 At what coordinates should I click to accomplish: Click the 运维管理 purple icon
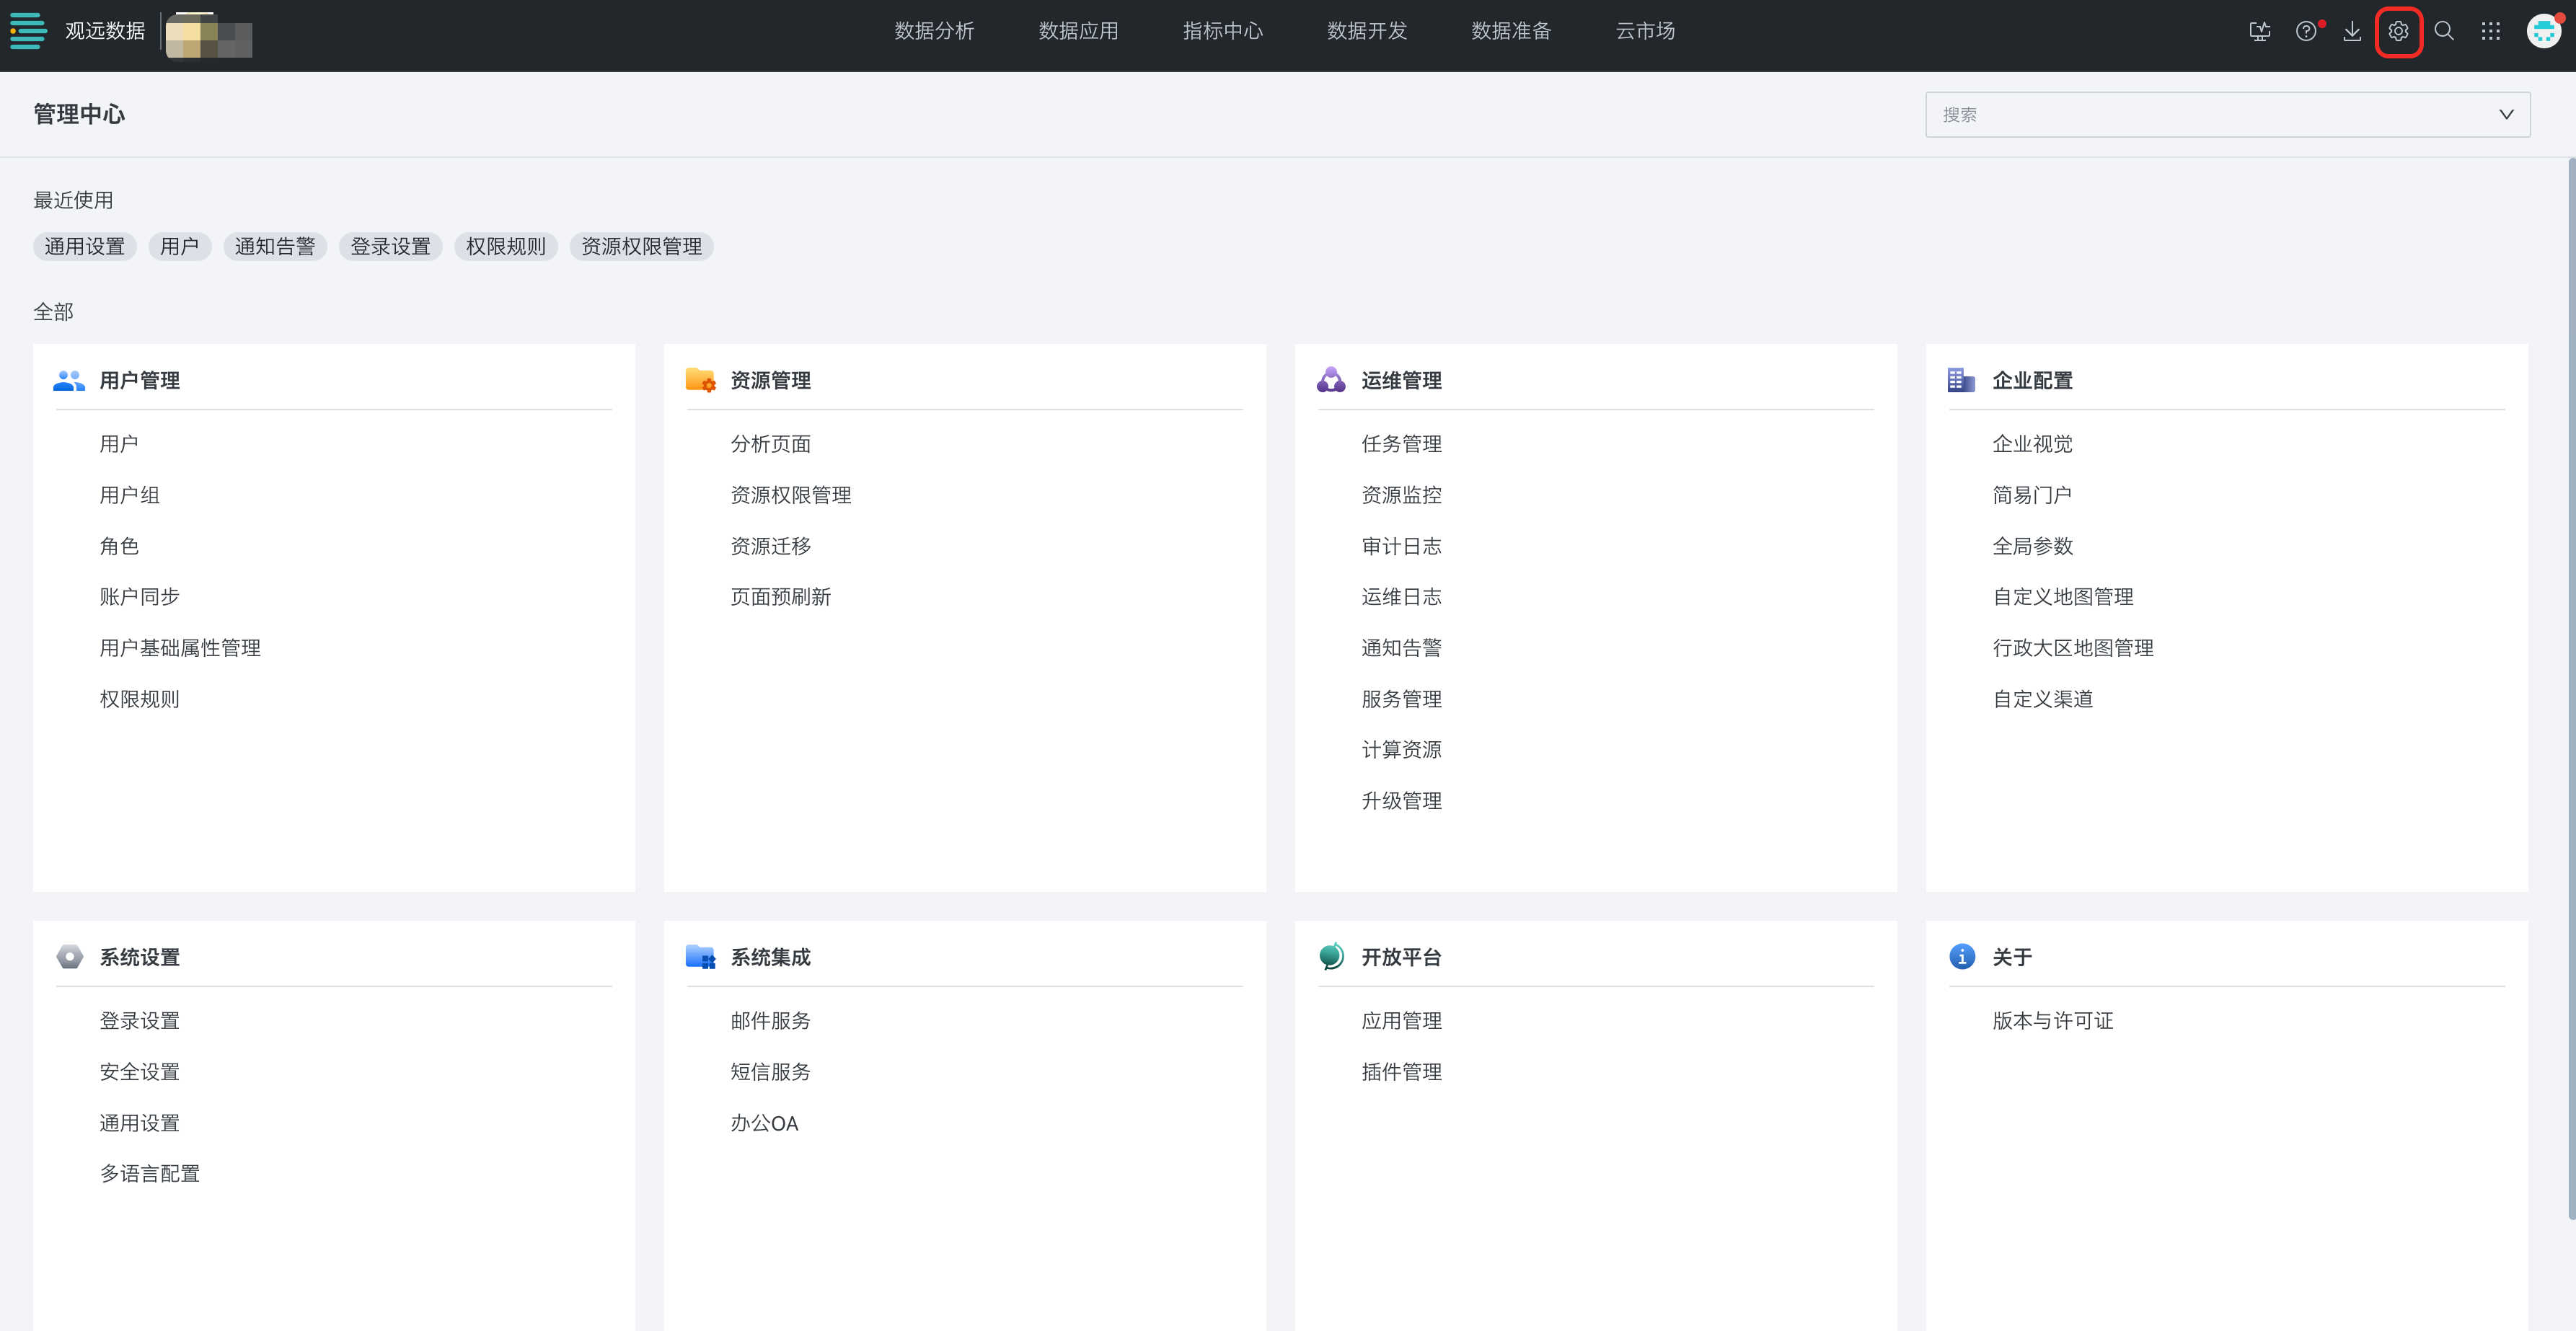[x=1331, y=380]
